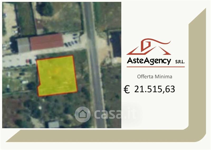
Task: Click the red-roofed building in aerial photo
Action: pos(46,41)
